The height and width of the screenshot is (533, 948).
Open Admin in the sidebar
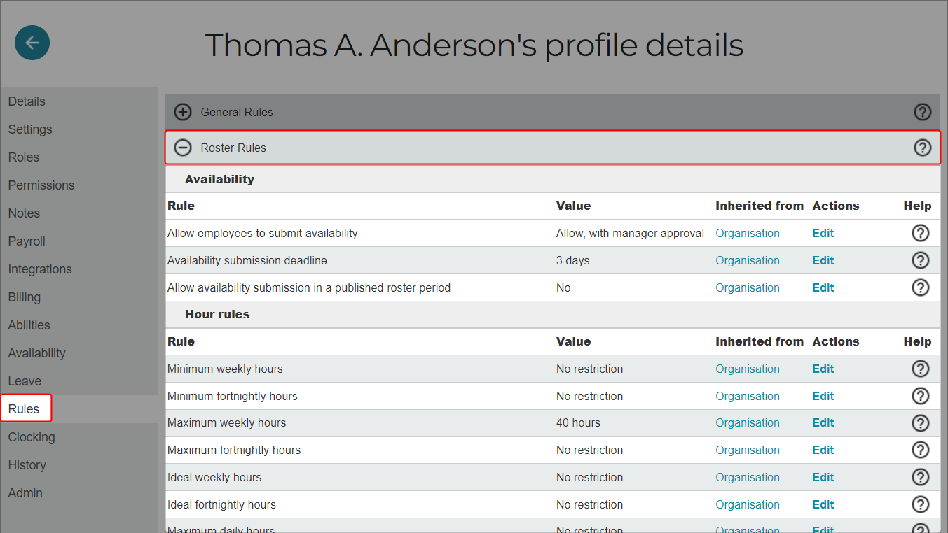(25, 493)
